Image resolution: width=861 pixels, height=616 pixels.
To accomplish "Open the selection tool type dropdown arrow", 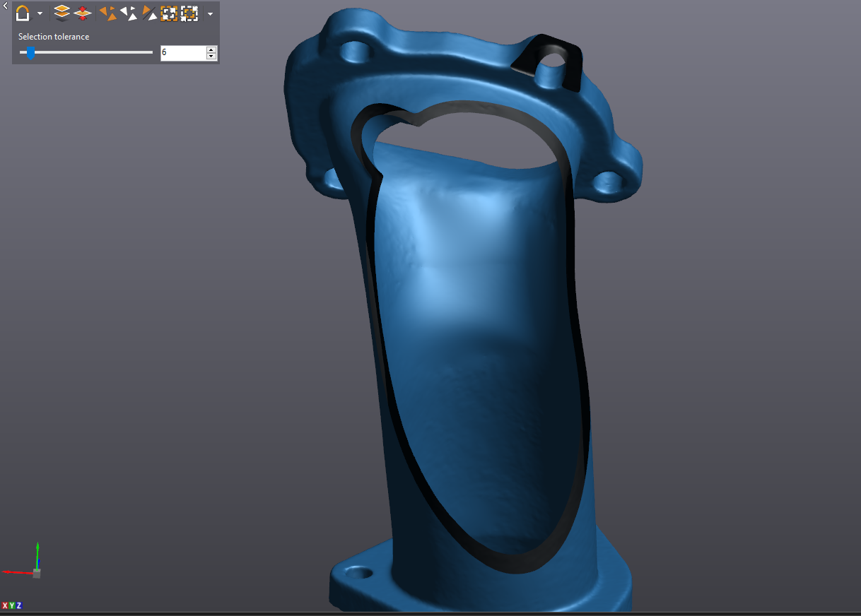I will [40, 13].
